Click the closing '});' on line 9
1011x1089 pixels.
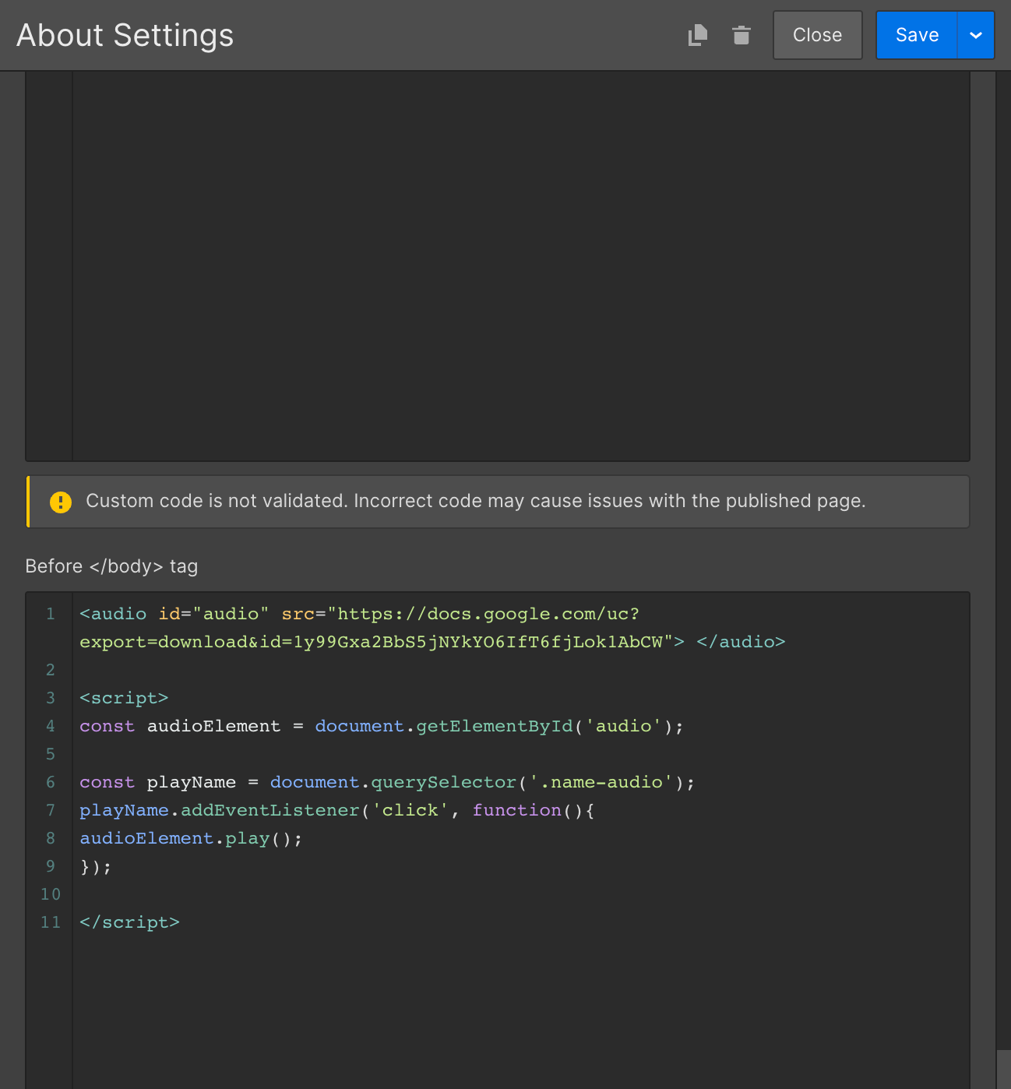96,866
